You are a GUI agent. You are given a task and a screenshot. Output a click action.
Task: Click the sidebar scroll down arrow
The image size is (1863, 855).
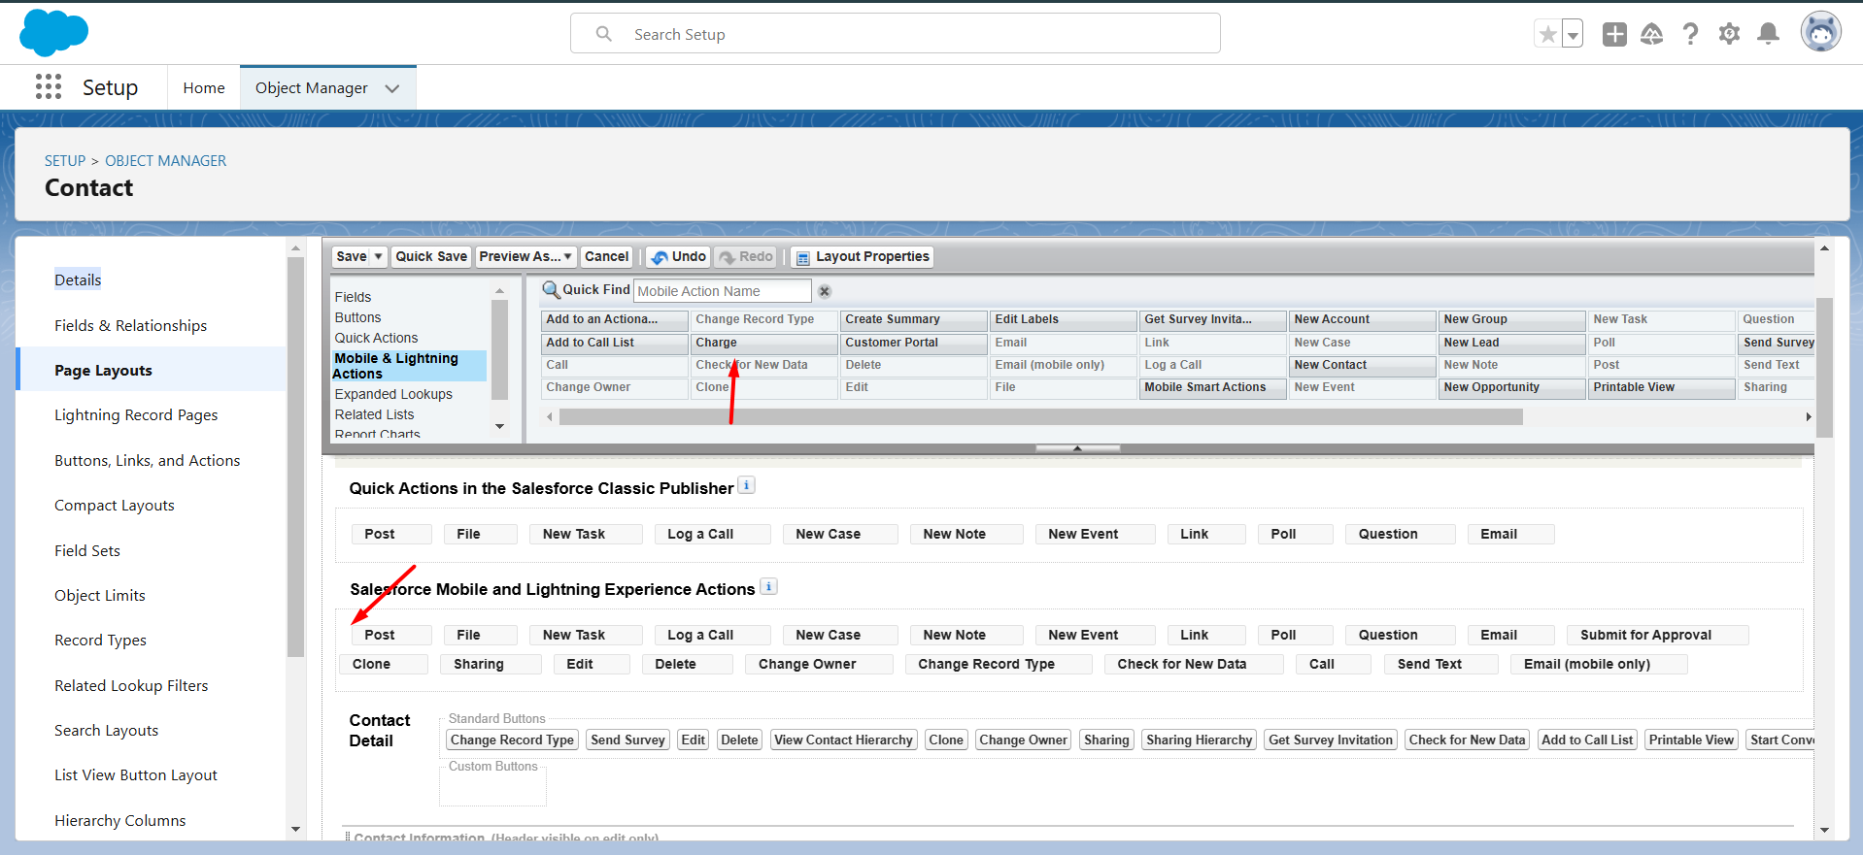click(295, 830)
